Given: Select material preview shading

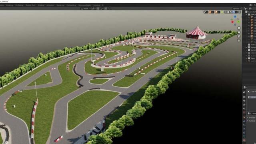Looking at the screenshot, I should tap(231, 12).
